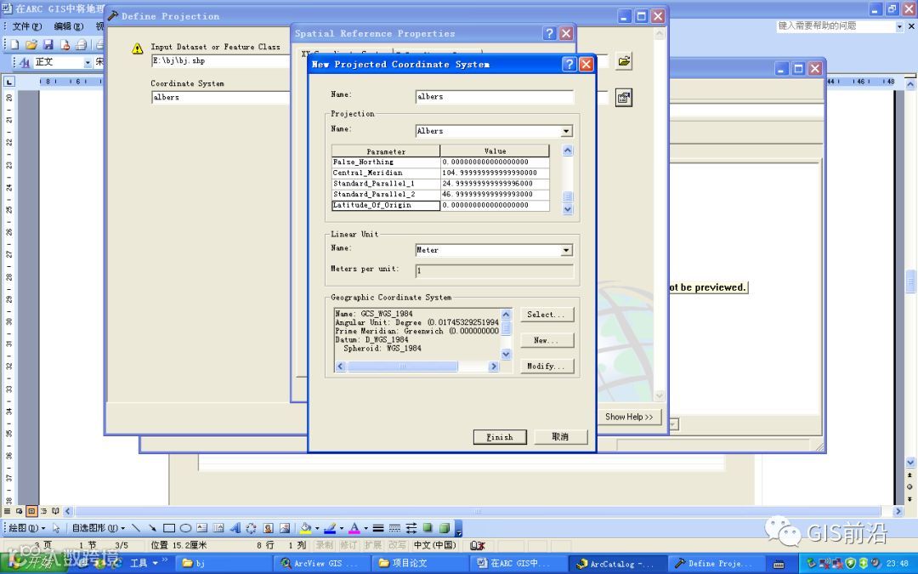Select the Rectangle drawing tool
This screenshot has height=574, width=918.
[x=169, y=528]
